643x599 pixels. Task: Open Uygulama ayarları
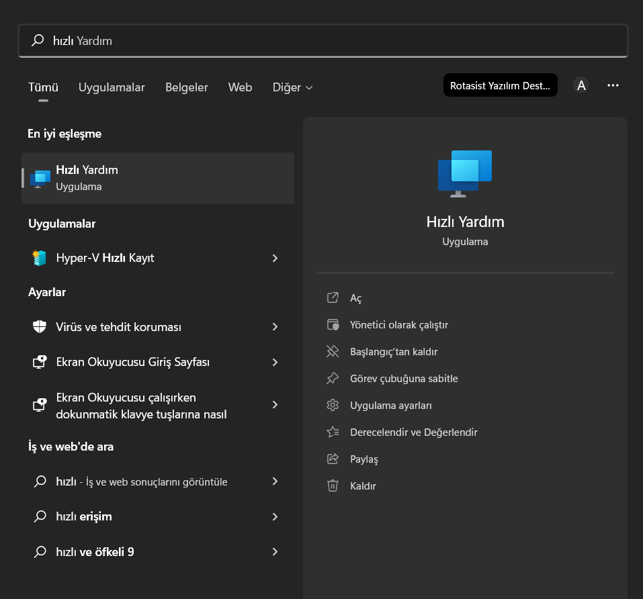tap(465, 405)
